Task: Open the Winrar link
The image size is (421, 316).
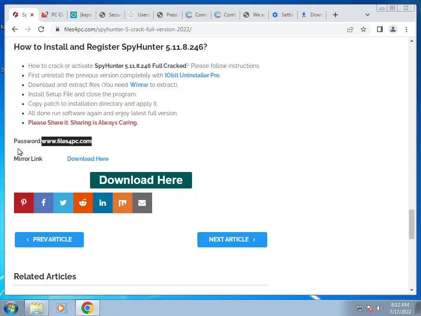Action: 139,85
